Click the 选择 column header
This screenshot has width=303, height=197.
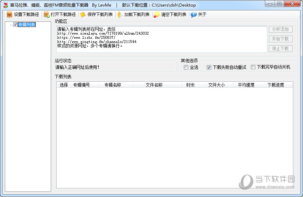[64, 85]
